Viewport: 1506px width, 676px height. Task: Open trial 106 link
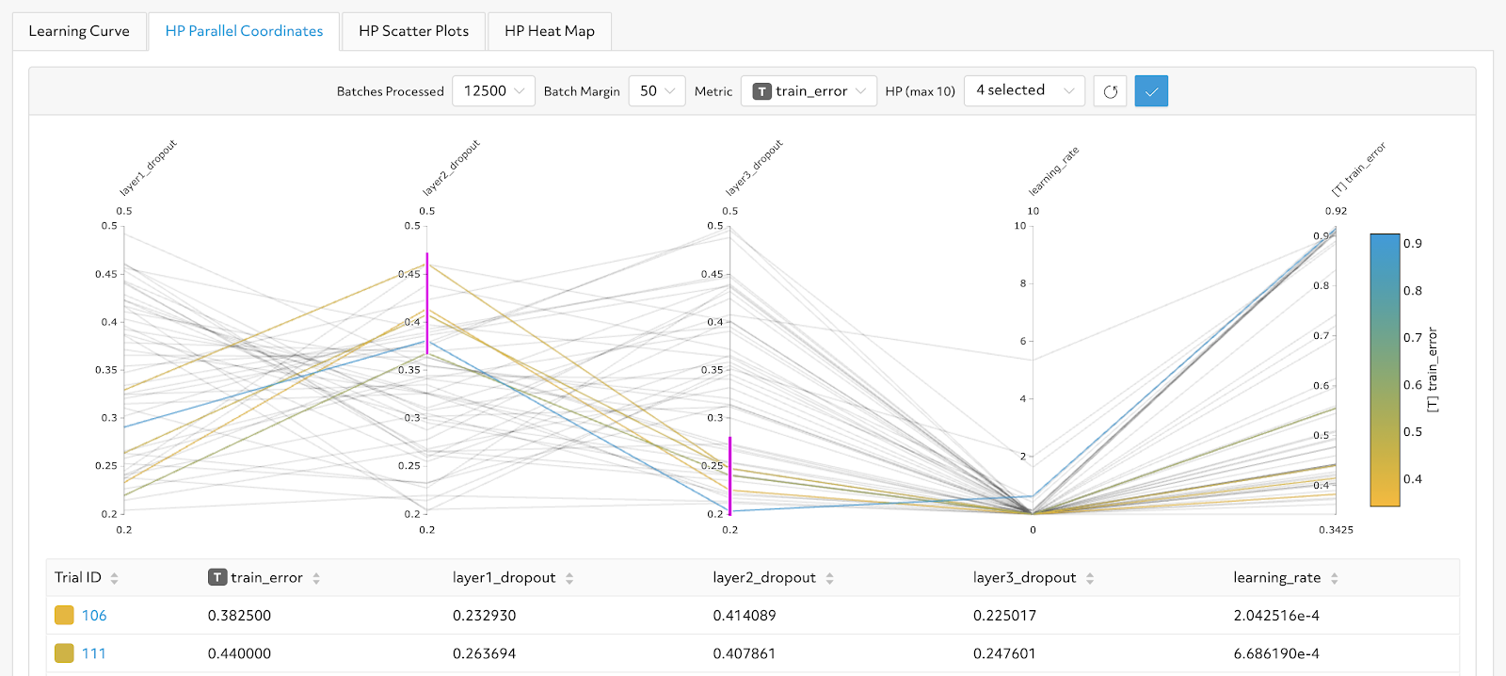[94, 616]
